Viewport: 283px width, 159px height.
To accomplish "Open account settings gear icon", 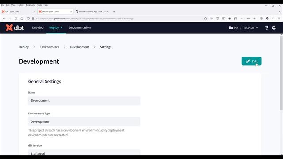I will tap(274, 27).
